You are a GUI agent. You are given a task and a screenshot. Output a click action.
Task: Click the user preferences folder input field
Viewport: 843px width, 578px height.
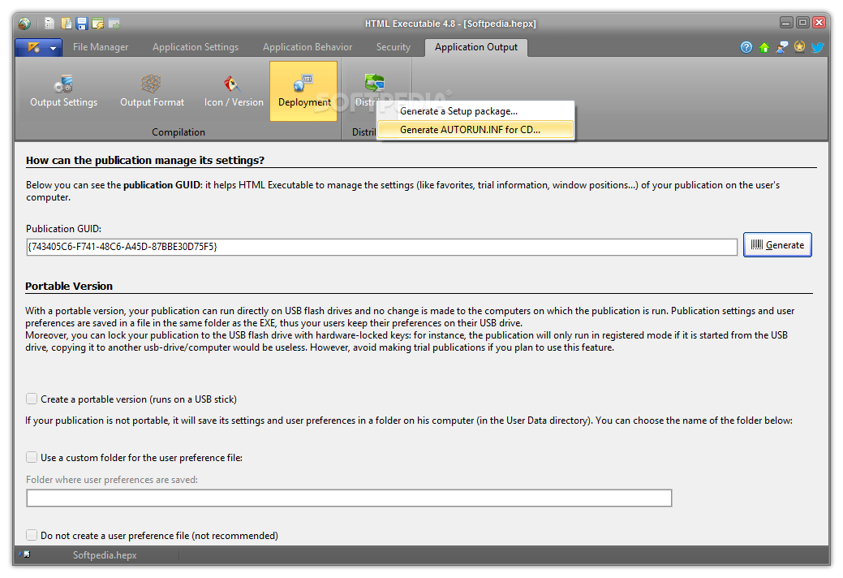349,498
